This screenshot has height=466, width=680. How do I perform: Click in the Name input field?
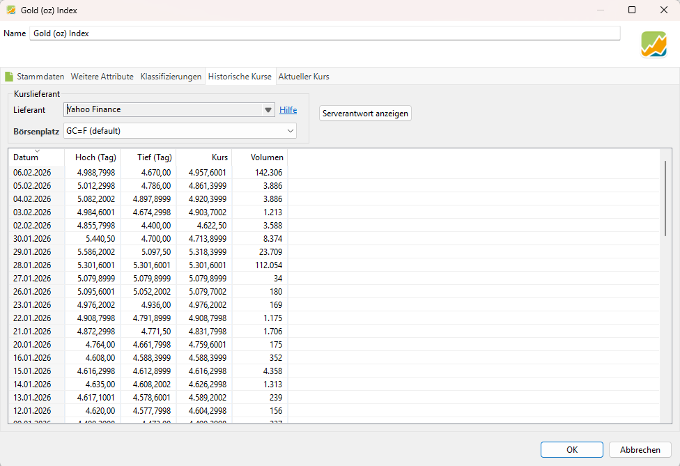tap(324, 33)
